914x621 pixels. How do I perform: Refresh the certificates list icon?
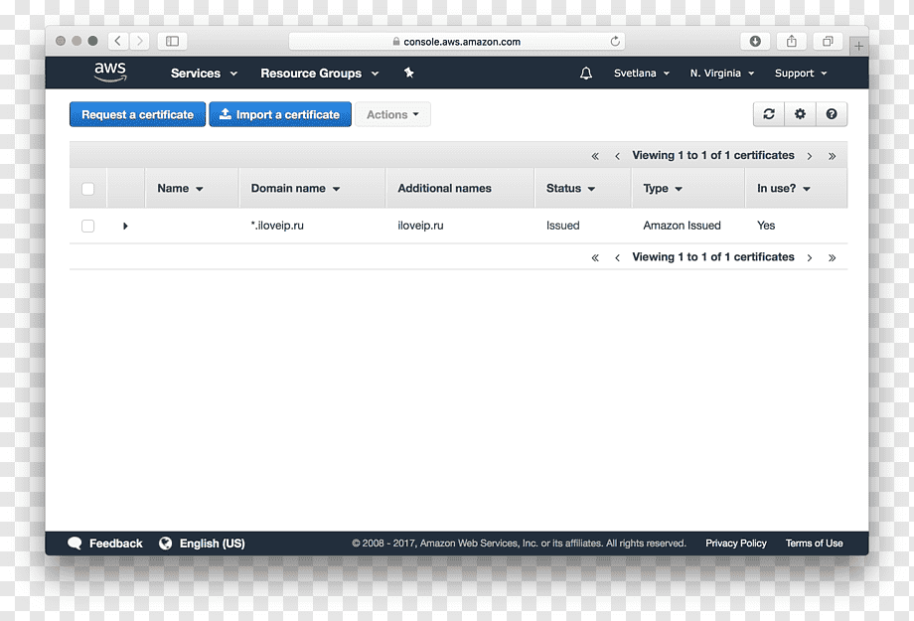(769, 114)
